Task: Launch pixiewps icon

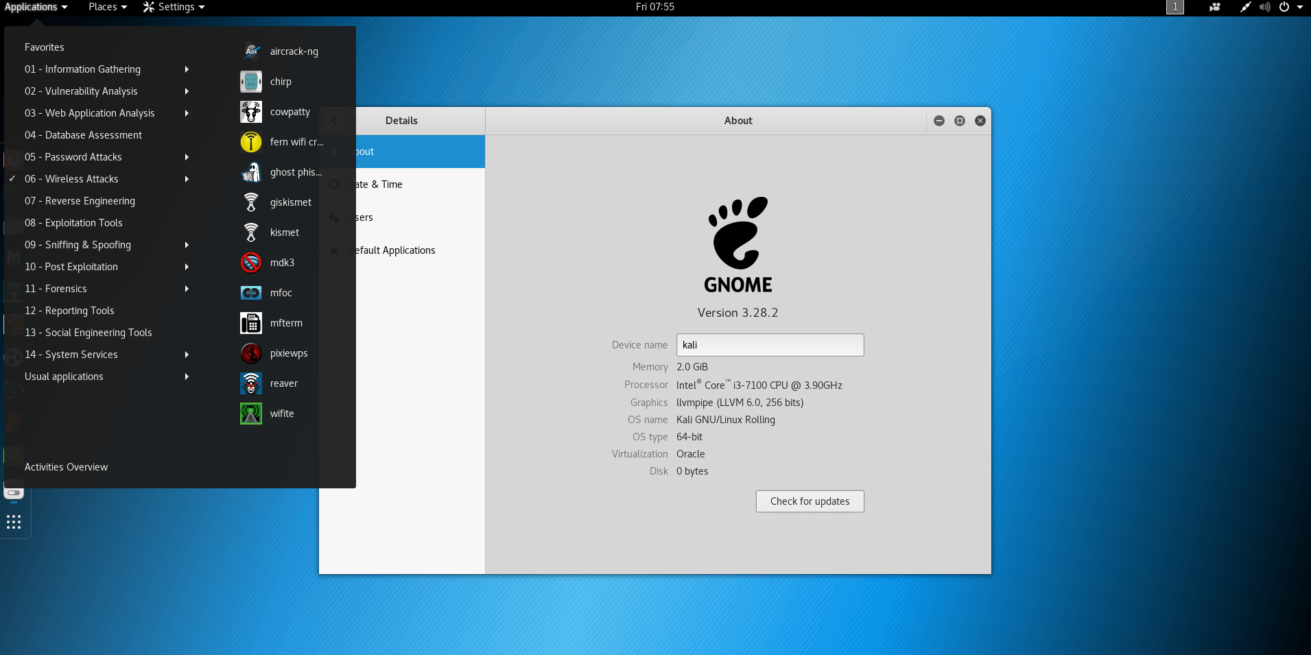Action: click(251, 353)
